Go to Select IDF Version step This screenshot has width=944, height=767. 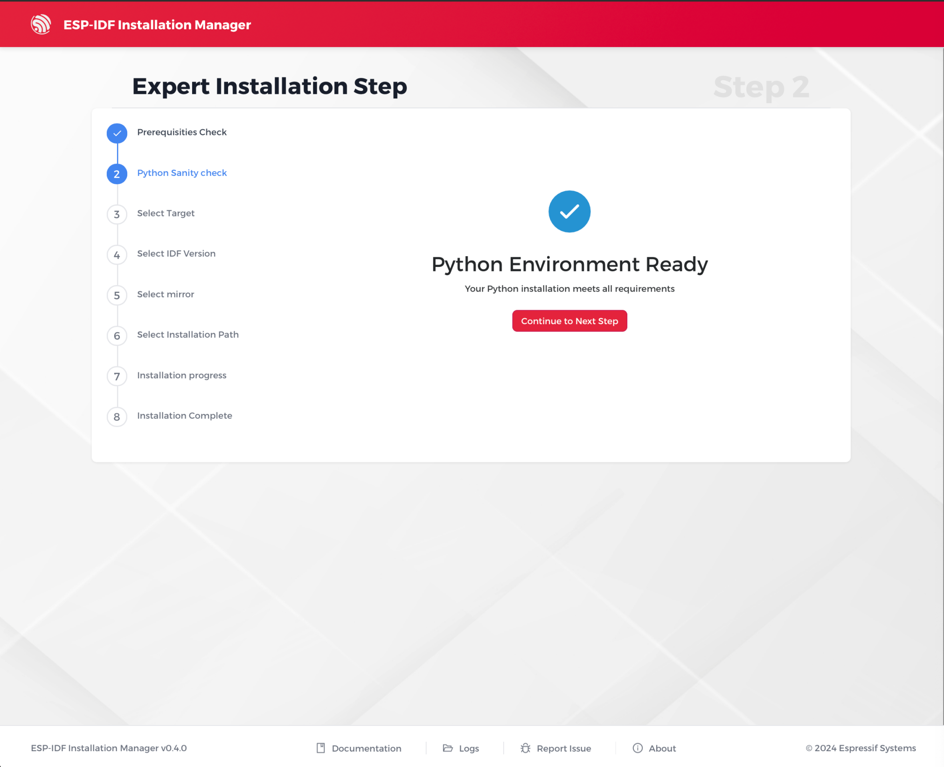point(176,253)
